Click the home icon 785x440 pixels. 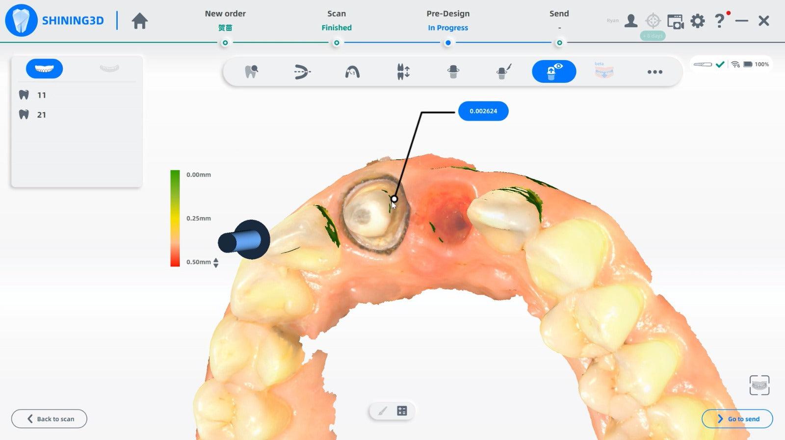[x=140, y=21]
